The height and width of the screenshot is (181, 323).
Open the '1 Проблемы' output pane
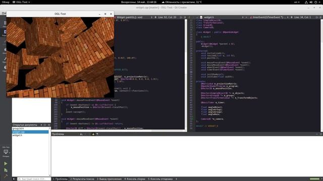click(60, 179)
